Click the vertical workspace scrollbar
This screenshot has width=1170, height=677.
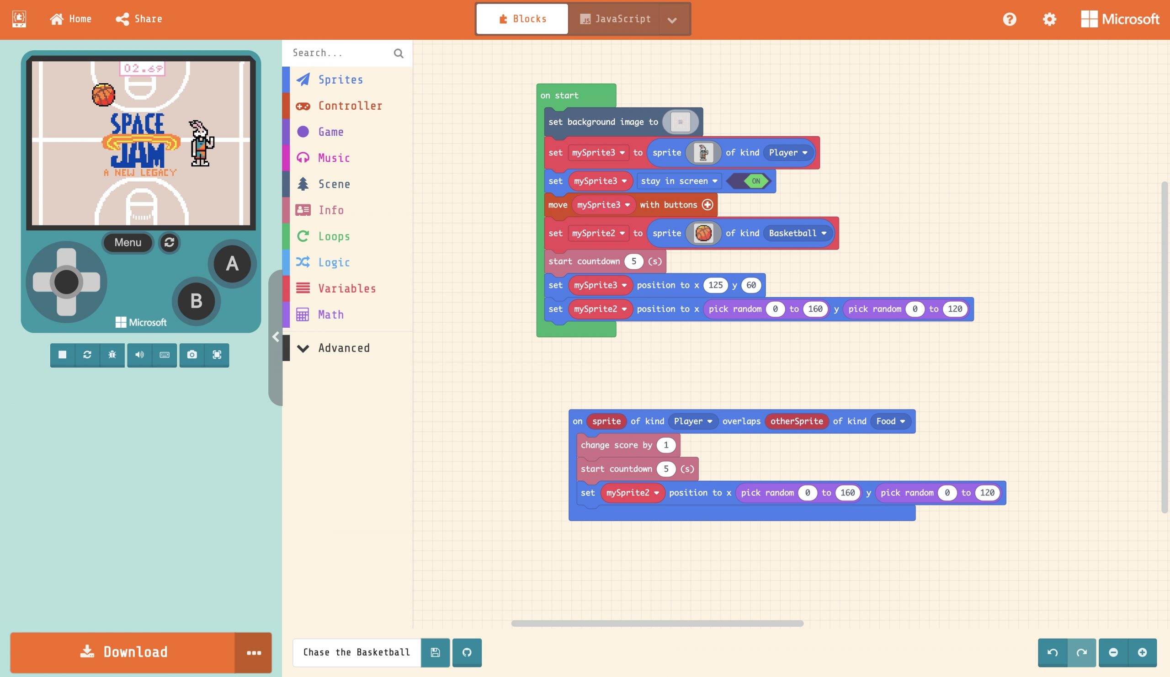1164,347
